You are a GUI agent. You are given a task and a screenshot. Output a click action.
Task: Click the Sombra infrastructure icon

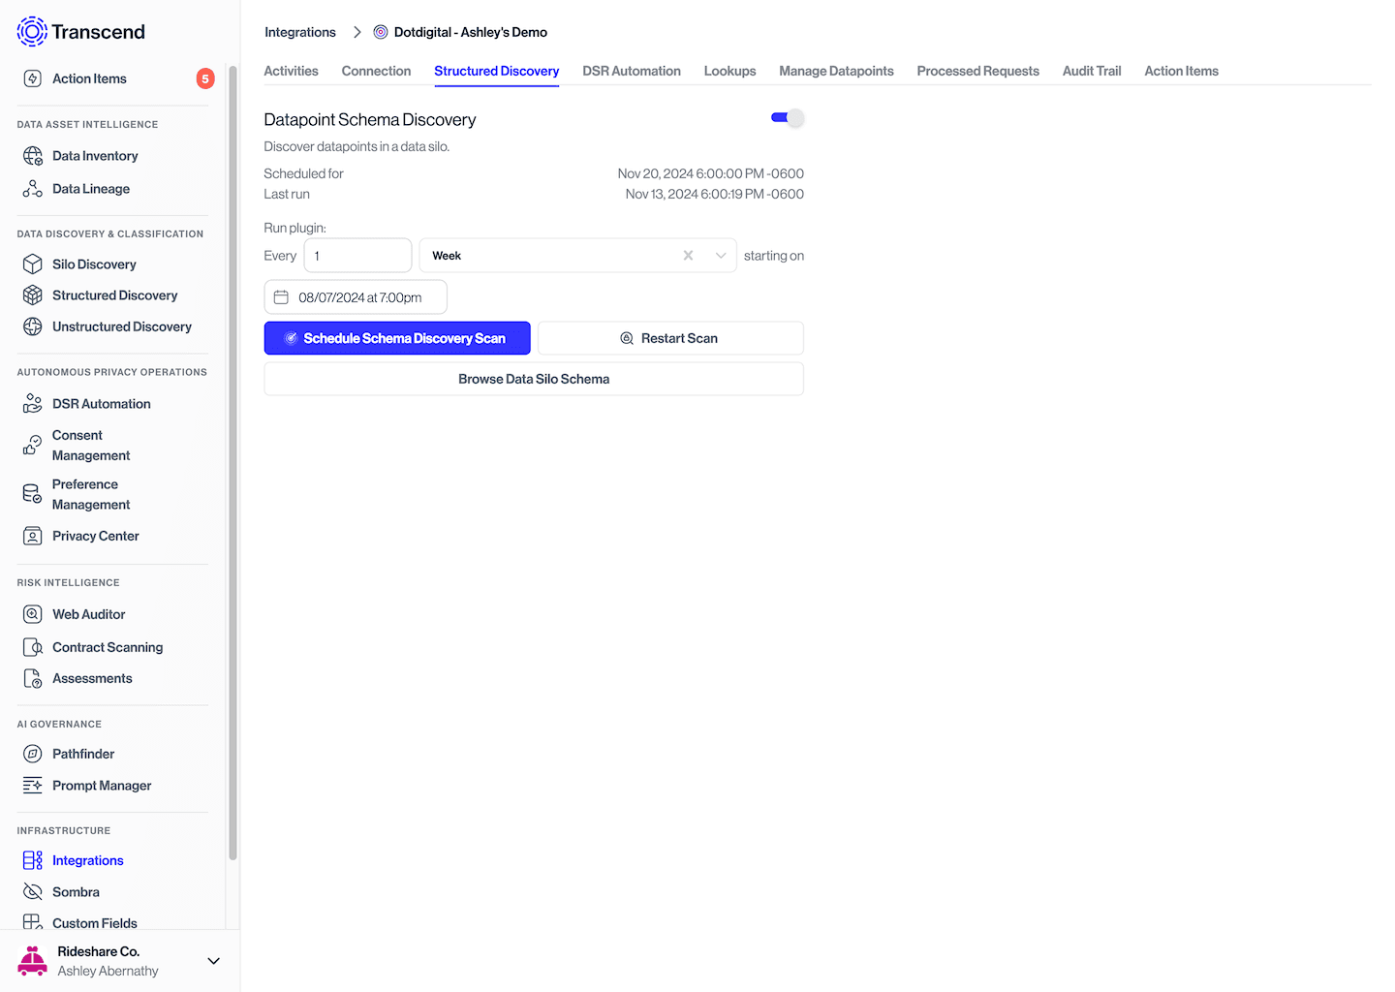pyautogui.click(x=32, y=891)
